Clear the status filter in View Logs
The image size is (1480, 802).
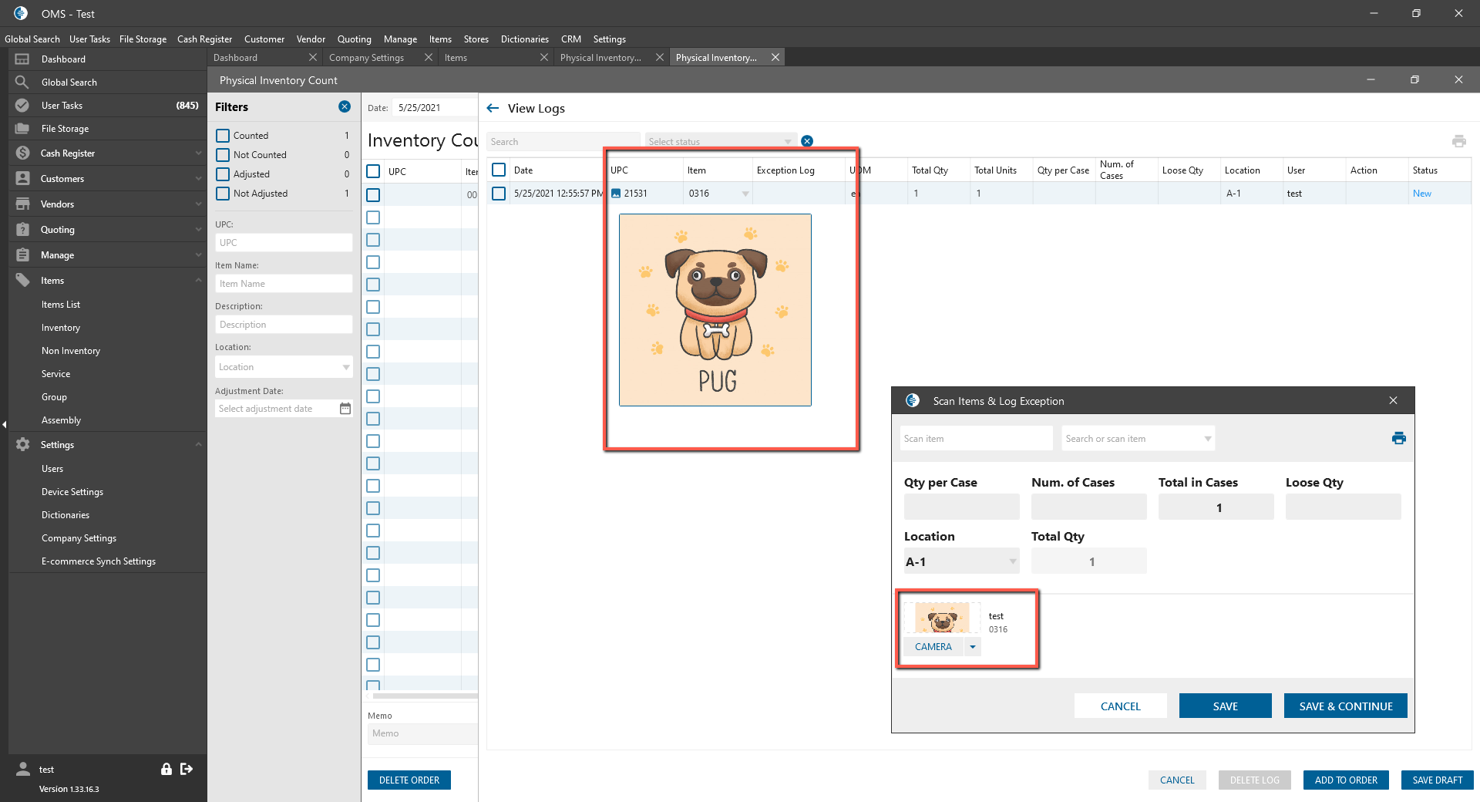[807, 141]
